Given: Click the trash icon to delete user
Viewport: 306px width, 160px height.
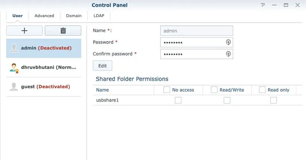Looking at the screenshot, I should tap(63, 31).
